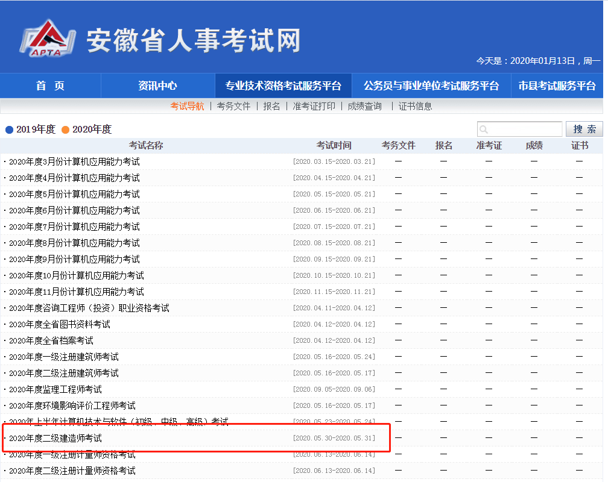Open the 资讯中心 navigation tab
The image size is (608, 482).
[157, 86]
